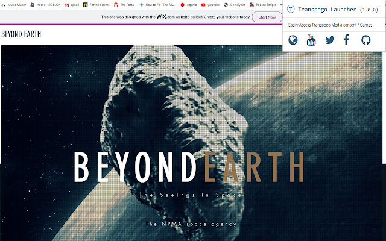The height and width of the screenshot is (241, 386).
Task: Open the Music Maker bookmark
Action: tap(13, 5)
